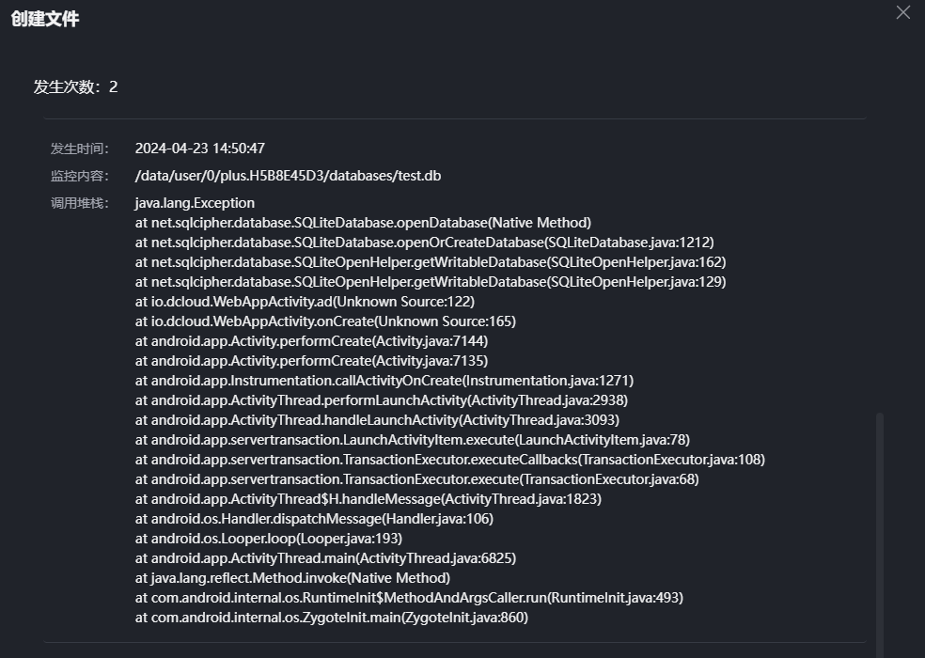The width and height of the screenshot is (925, 658).
Task: Click the Looper.loop stack line
Action: pos(269,539)
